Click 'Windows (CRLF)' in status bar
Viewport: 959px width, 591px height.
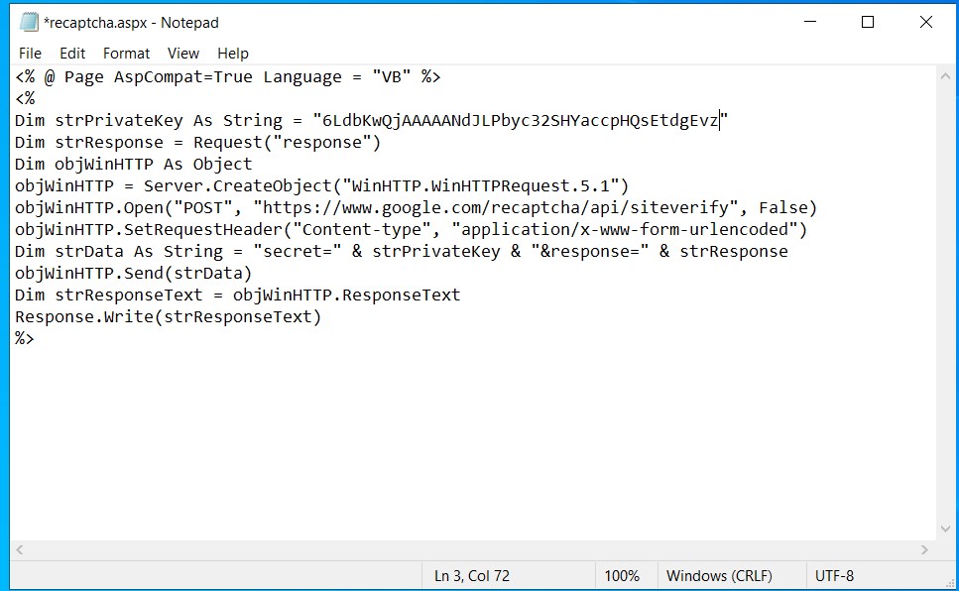coord(719,576)
